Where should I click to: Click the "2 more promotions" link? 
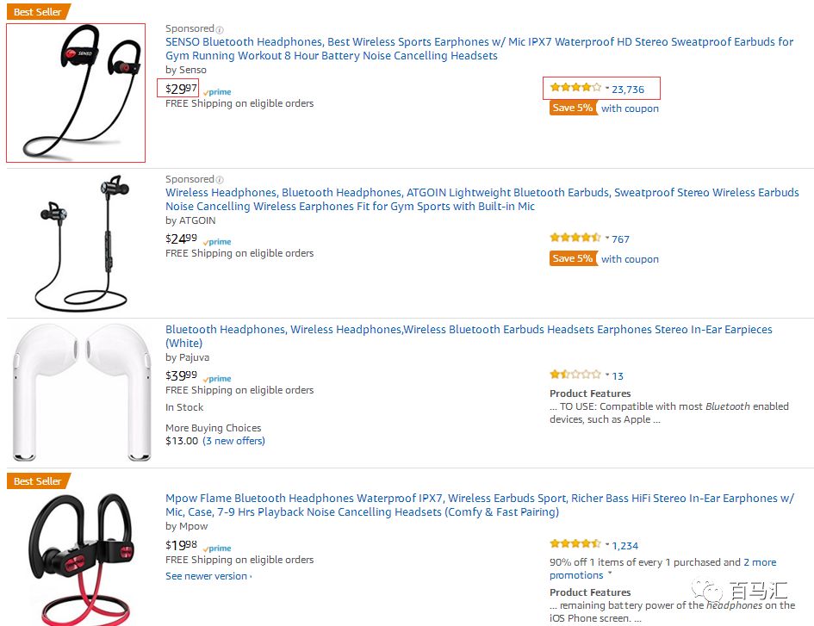(760, 562)
